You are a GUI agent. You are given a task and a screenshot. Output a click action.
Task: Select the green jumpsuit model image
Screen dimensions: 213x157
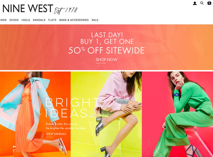click(177, 114)
